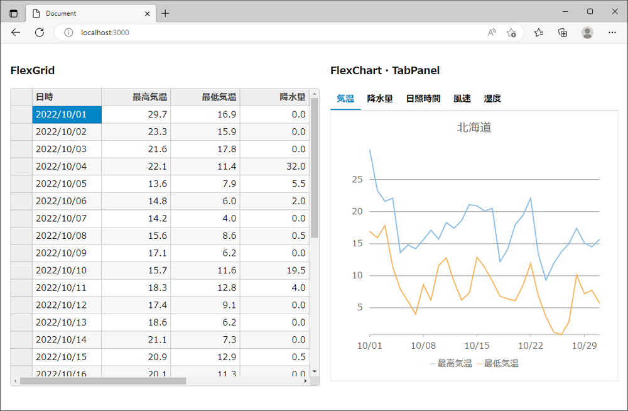This screenshot has width=628, height=411.
Task: Select date cell 2022/10/13
Action: pos(67,322)
